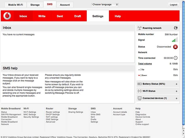Click the scrollbar down arrow
Viewport: 185px width, 138px height.
pyautogui.click(x=184, y=133)
